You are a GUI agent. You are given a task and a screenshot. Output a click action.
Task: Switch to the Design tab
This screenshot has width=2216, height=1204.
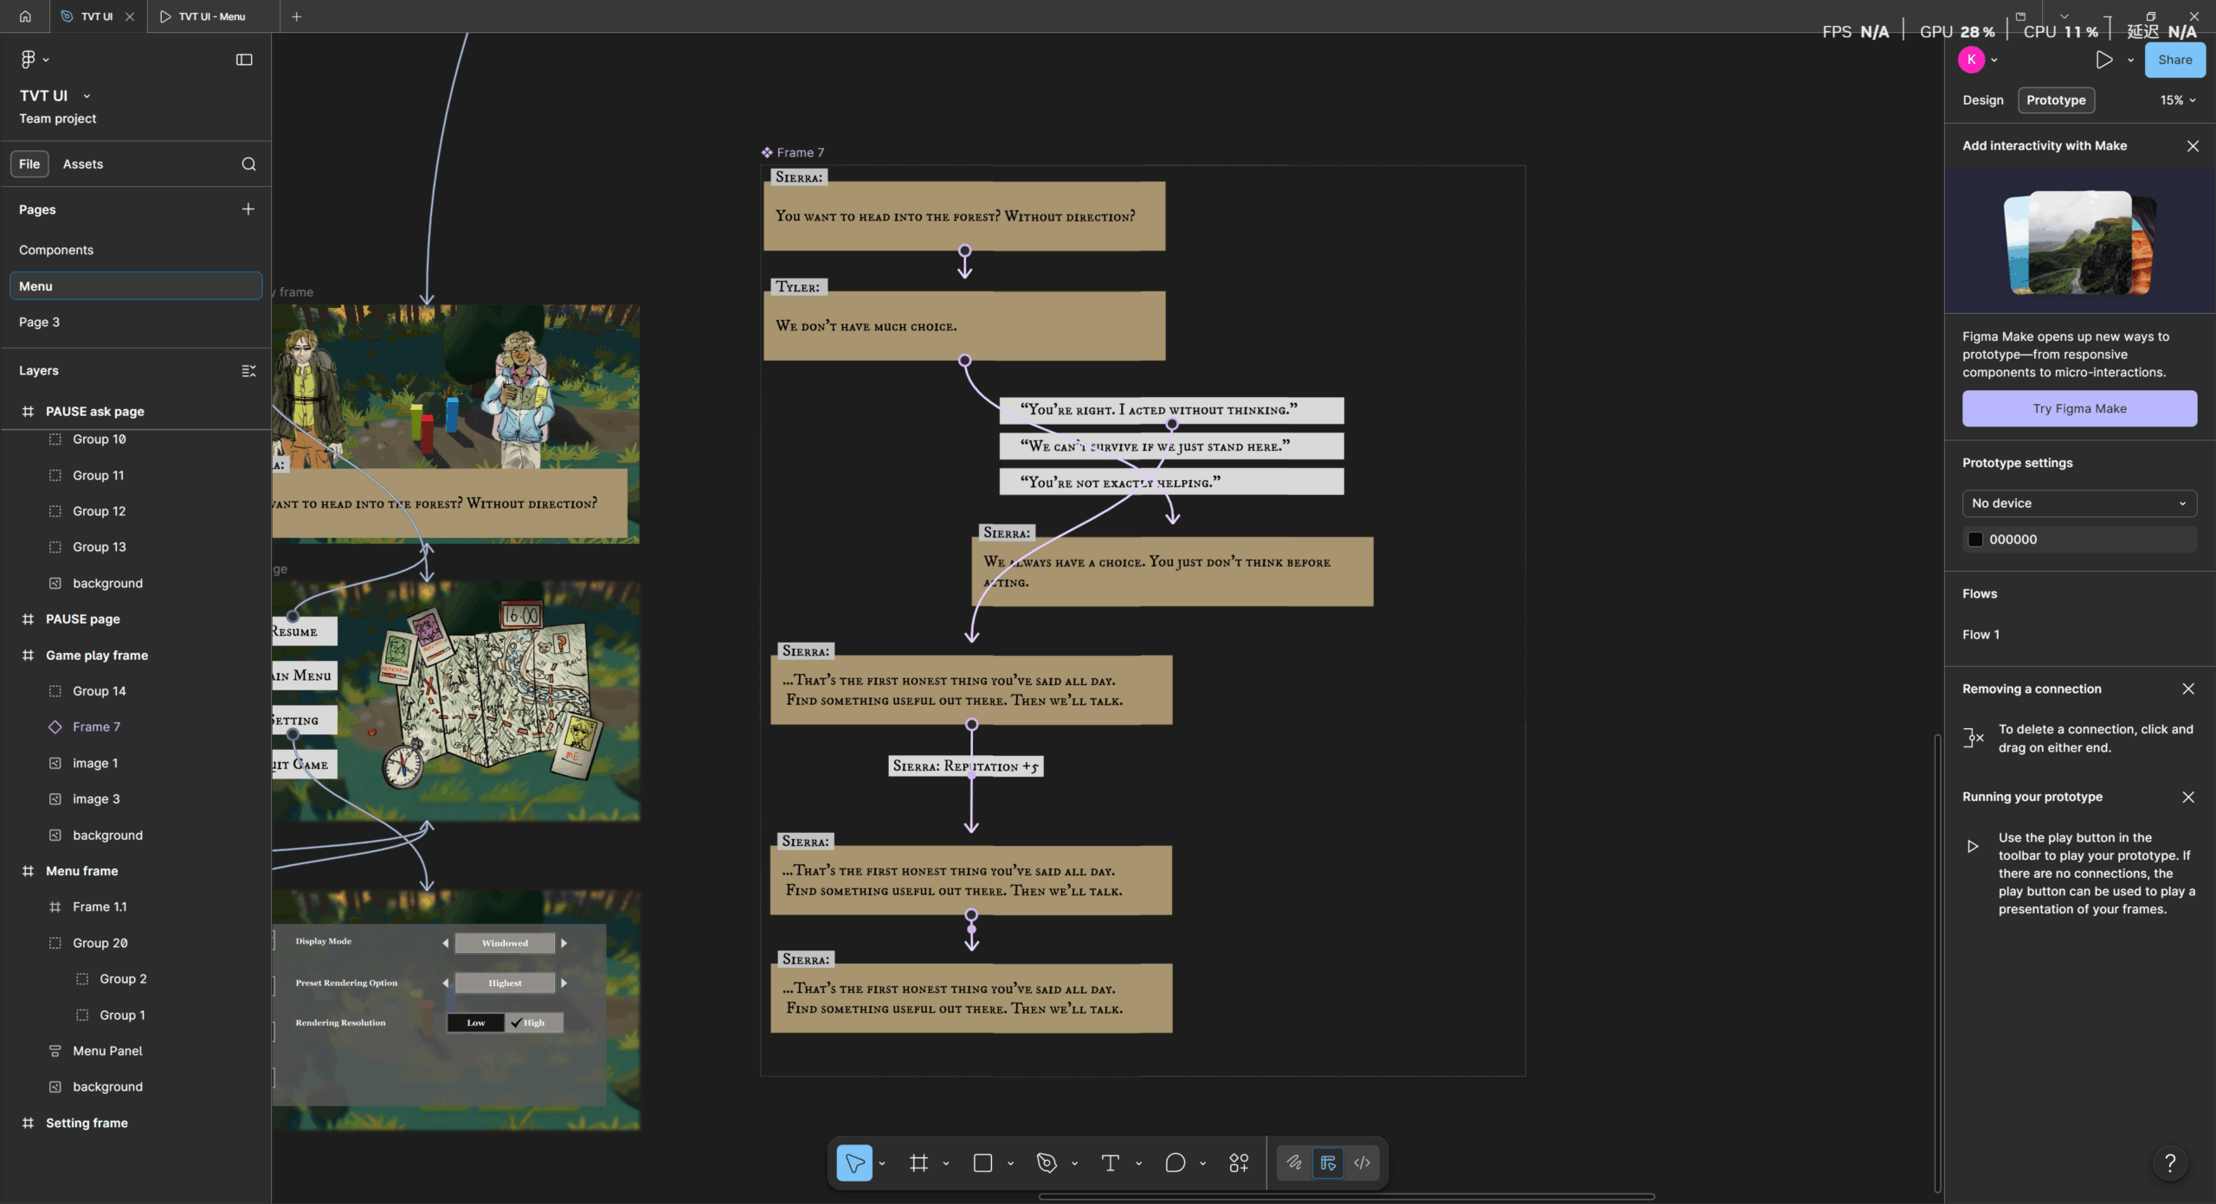(1983, 100)
